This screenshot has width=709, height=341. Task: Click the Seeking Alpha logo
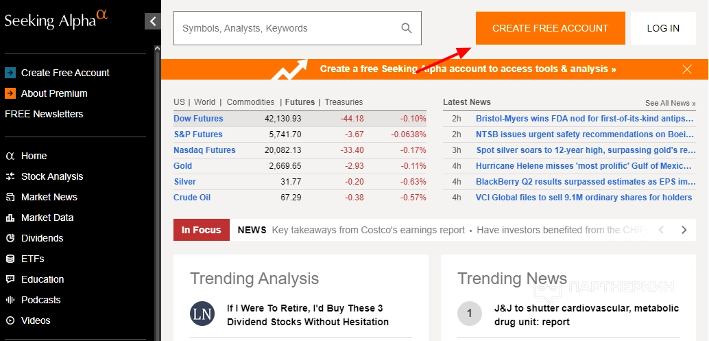pyautogui.click(x=56, y=20)
